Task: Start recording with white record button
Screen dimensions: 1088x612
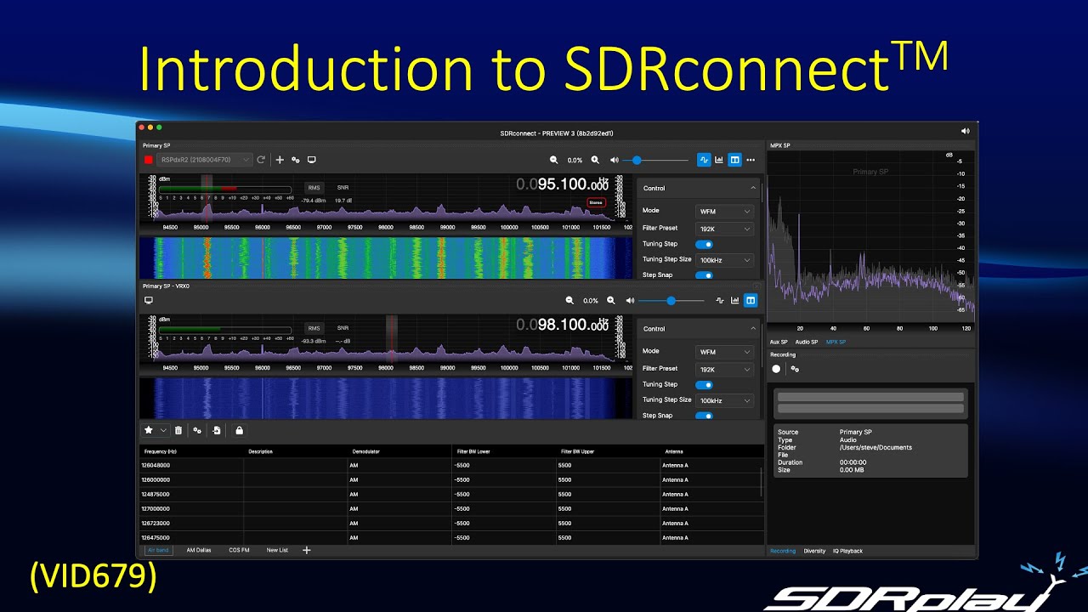Action: [x=776, y=369]
